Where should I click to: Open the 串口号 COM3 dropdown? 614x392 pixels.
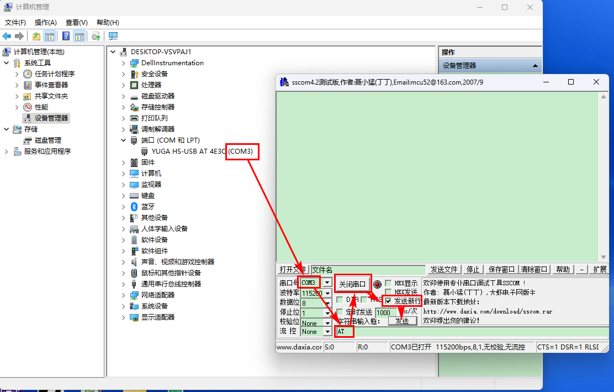coord(327,283)
